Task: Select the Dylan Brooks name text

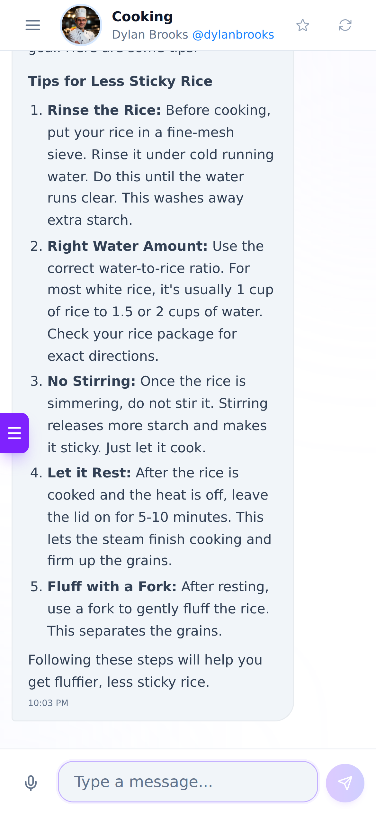Action: (150, 35)
